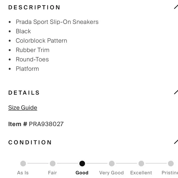This screenshot has height=178, width=178.
Task: Select the Excellent condition dot
Action: tap(141, 164)
